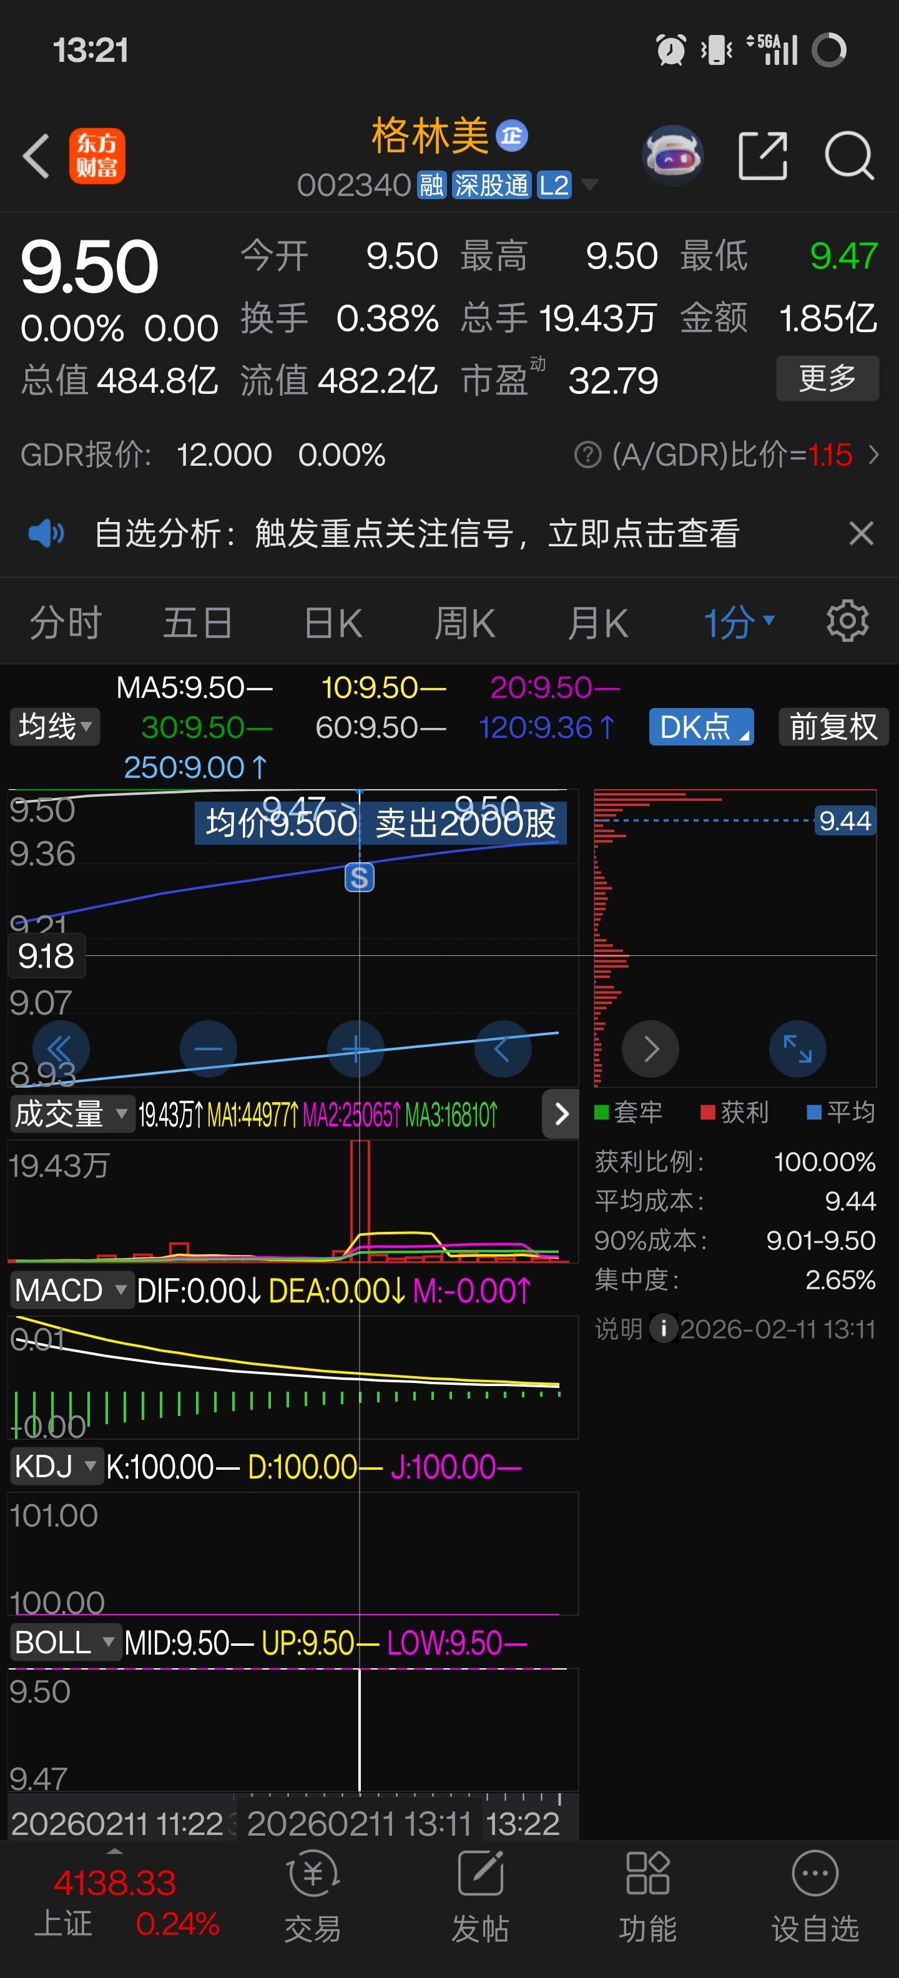Open 功能 functions menu
Screen dimensions: 899x1978
(x=647, y=1897)
